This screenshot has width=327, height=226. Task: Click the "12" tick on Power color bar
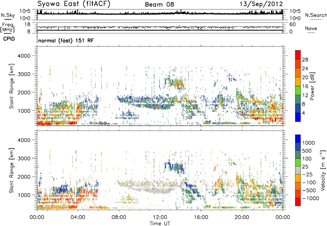305,95
